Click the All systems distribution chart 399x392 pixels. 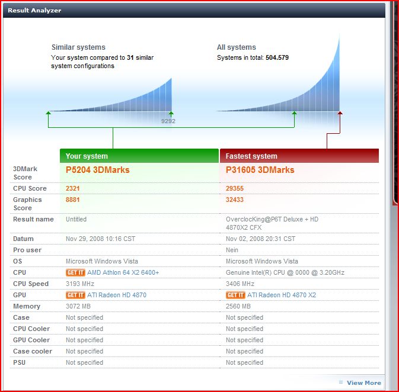(x=278, y=73)
